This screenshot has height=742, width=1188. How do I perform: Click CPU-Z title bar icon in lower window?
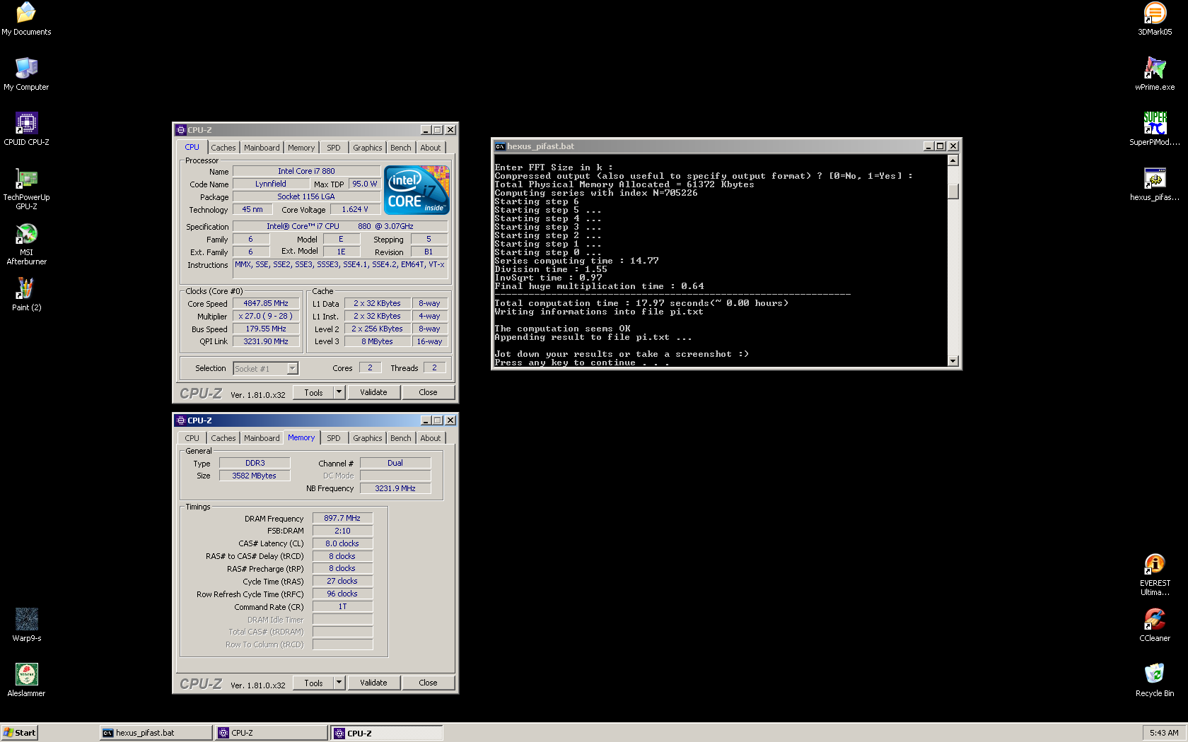(181, 420)
